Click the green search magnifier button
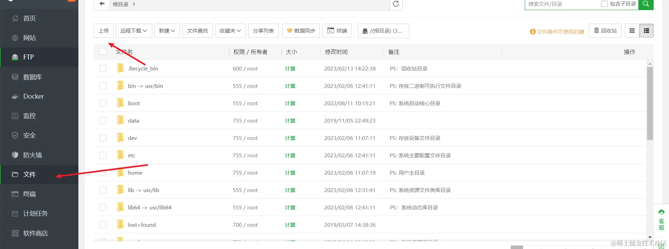 646,4
